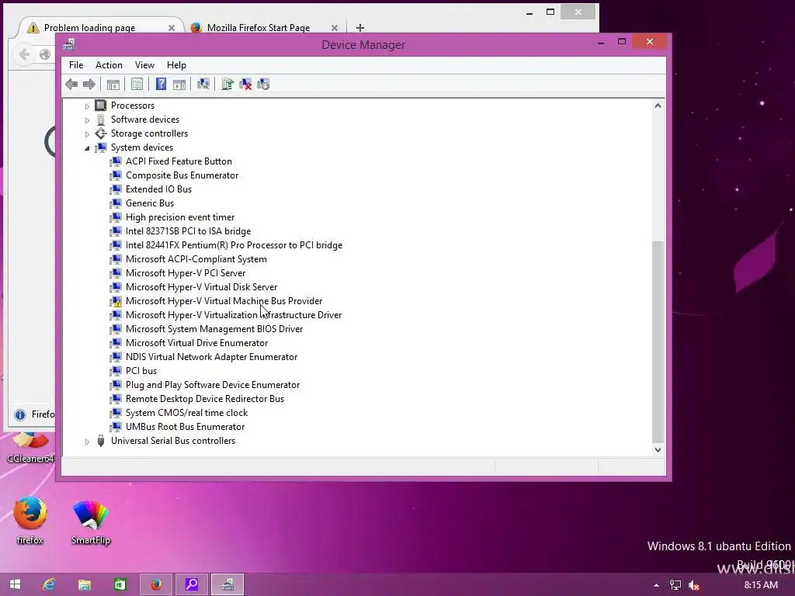The width and height of the screenshot is (795, 596).
Task: Click the Windows Start button
Action: coord(16,584)
